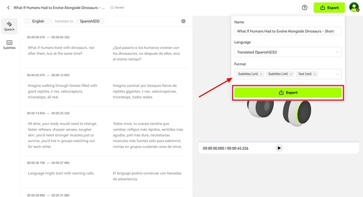Open the Language dropdown in export panel

(x=288, y=52)
